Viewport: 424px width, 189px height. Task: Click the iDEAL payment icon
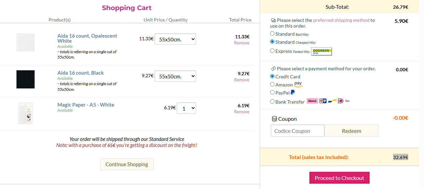point(341,101)
